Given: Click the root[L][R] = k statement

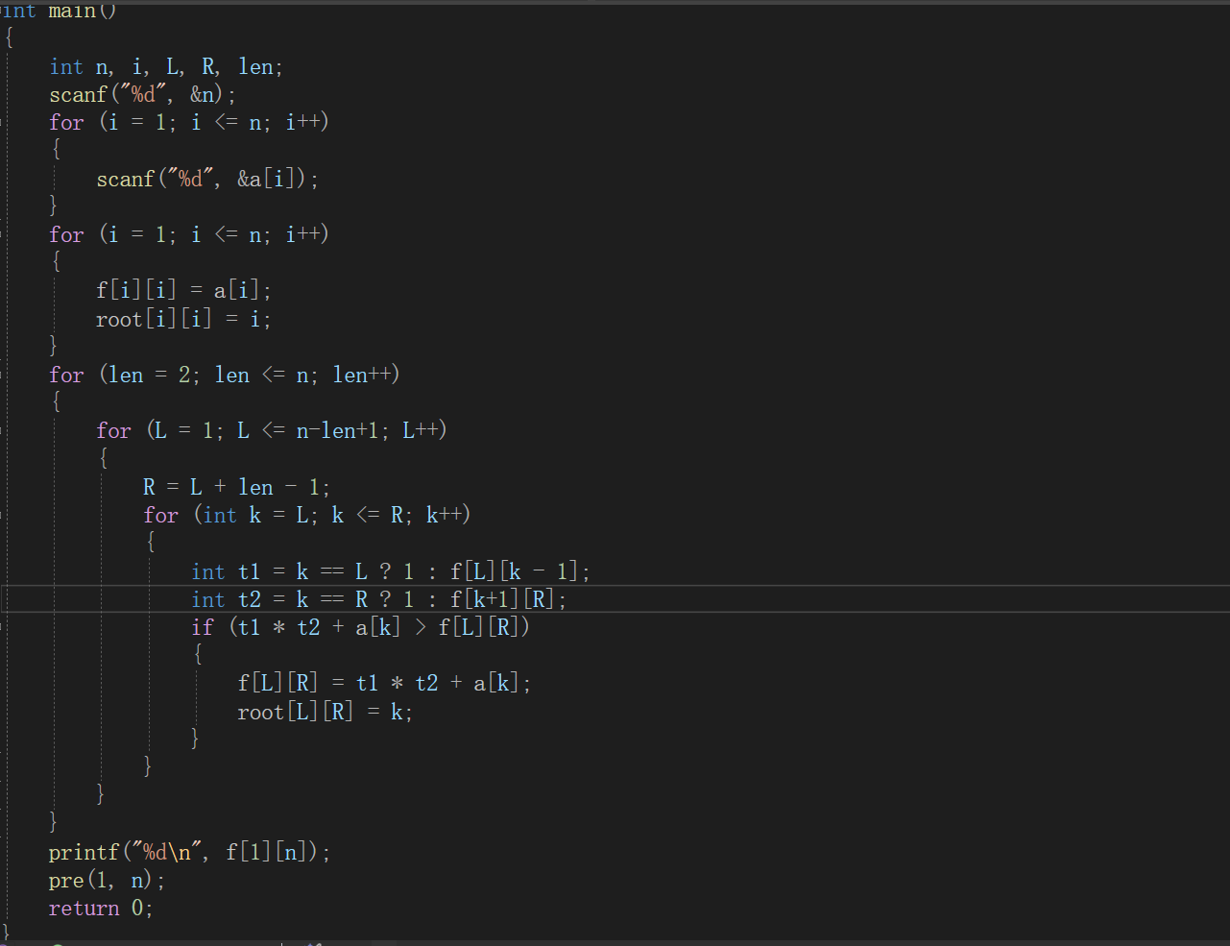Looking at the screenshot, I should tap(325, 712).
